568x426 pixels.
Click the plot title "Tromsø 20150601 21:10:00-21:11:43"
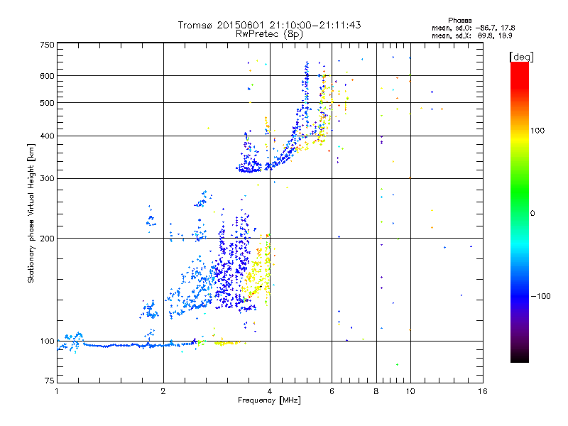[x=269, y=25]
